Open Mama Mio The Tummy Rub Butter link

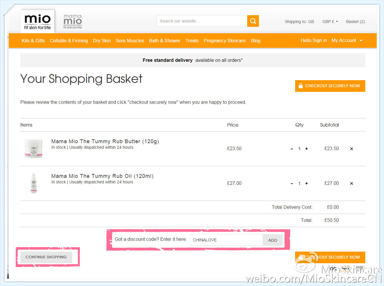coord(105,141)
